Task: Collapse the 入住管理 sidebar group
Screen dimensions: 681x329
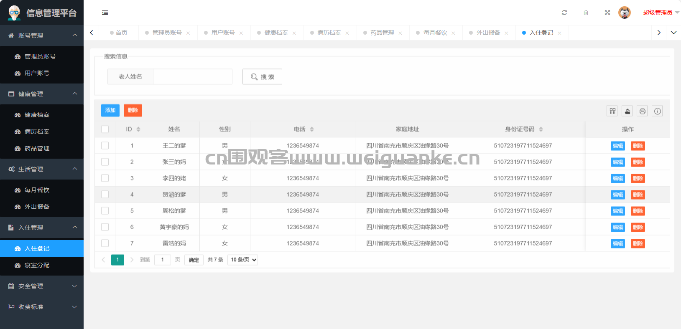Action: (x=42, y=228)
